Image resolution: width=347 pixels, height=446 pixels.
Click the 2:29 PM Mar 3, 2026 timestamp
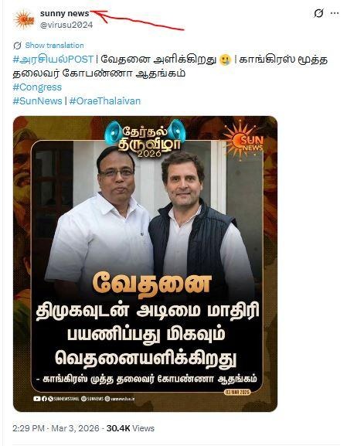[56, 428]
